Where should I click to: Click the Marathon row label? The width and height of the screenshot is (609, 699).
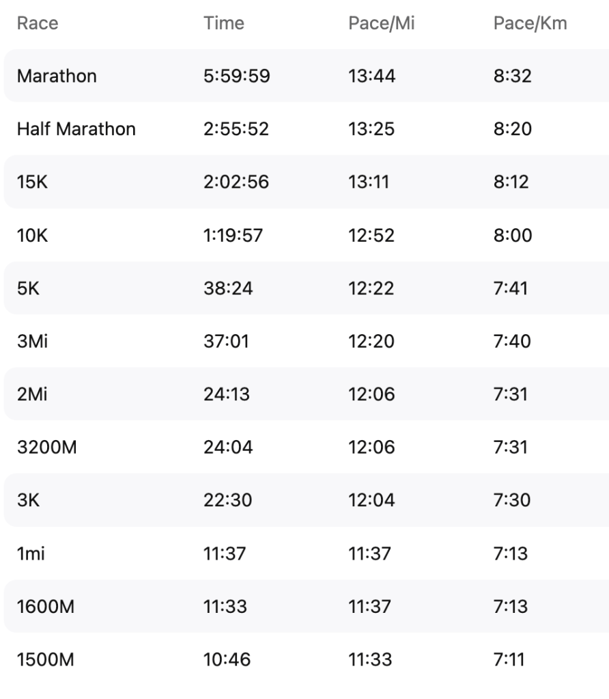[57, 76]
